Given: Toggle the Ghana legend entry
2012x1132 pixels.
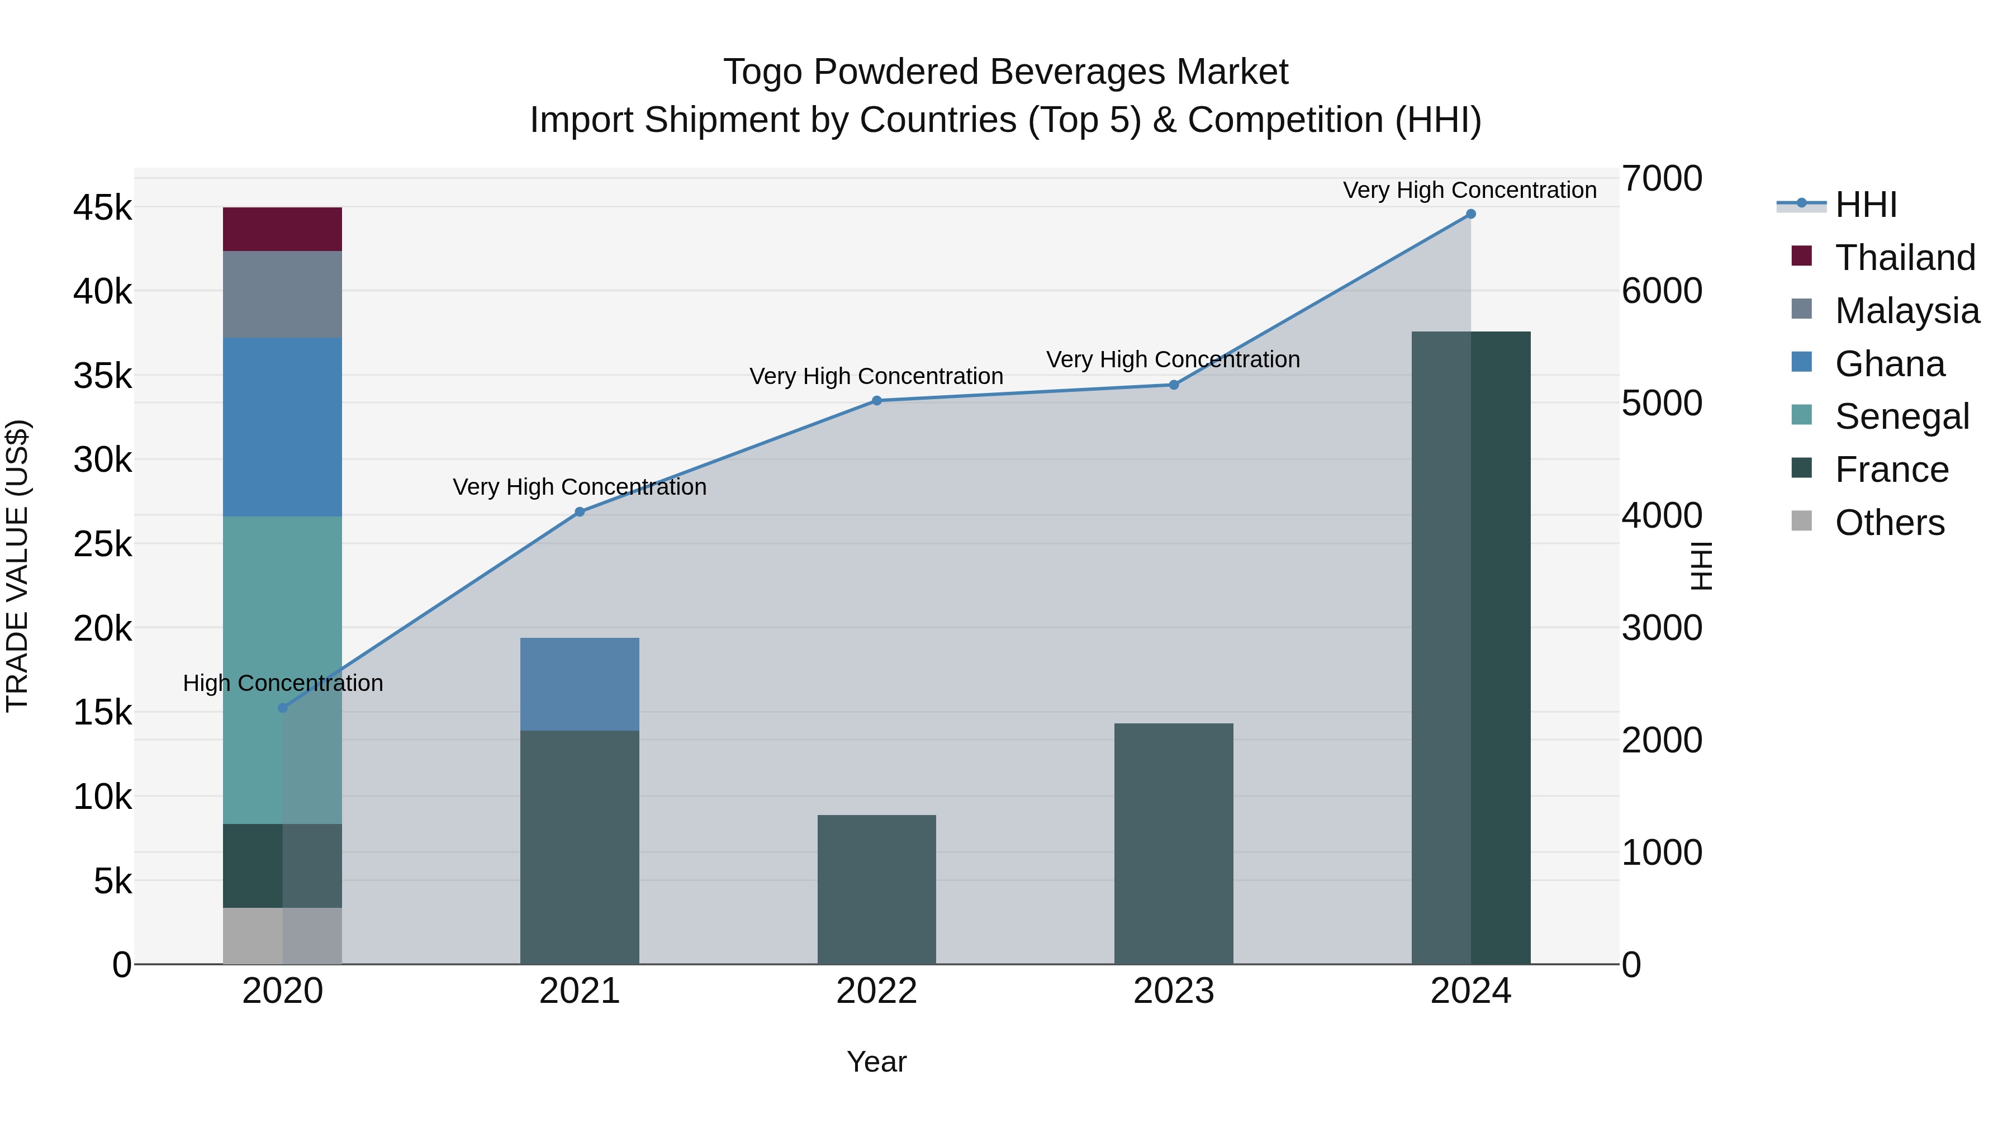Looking at the screenshot, I should pyautogui.click(x=1867, y=363).
